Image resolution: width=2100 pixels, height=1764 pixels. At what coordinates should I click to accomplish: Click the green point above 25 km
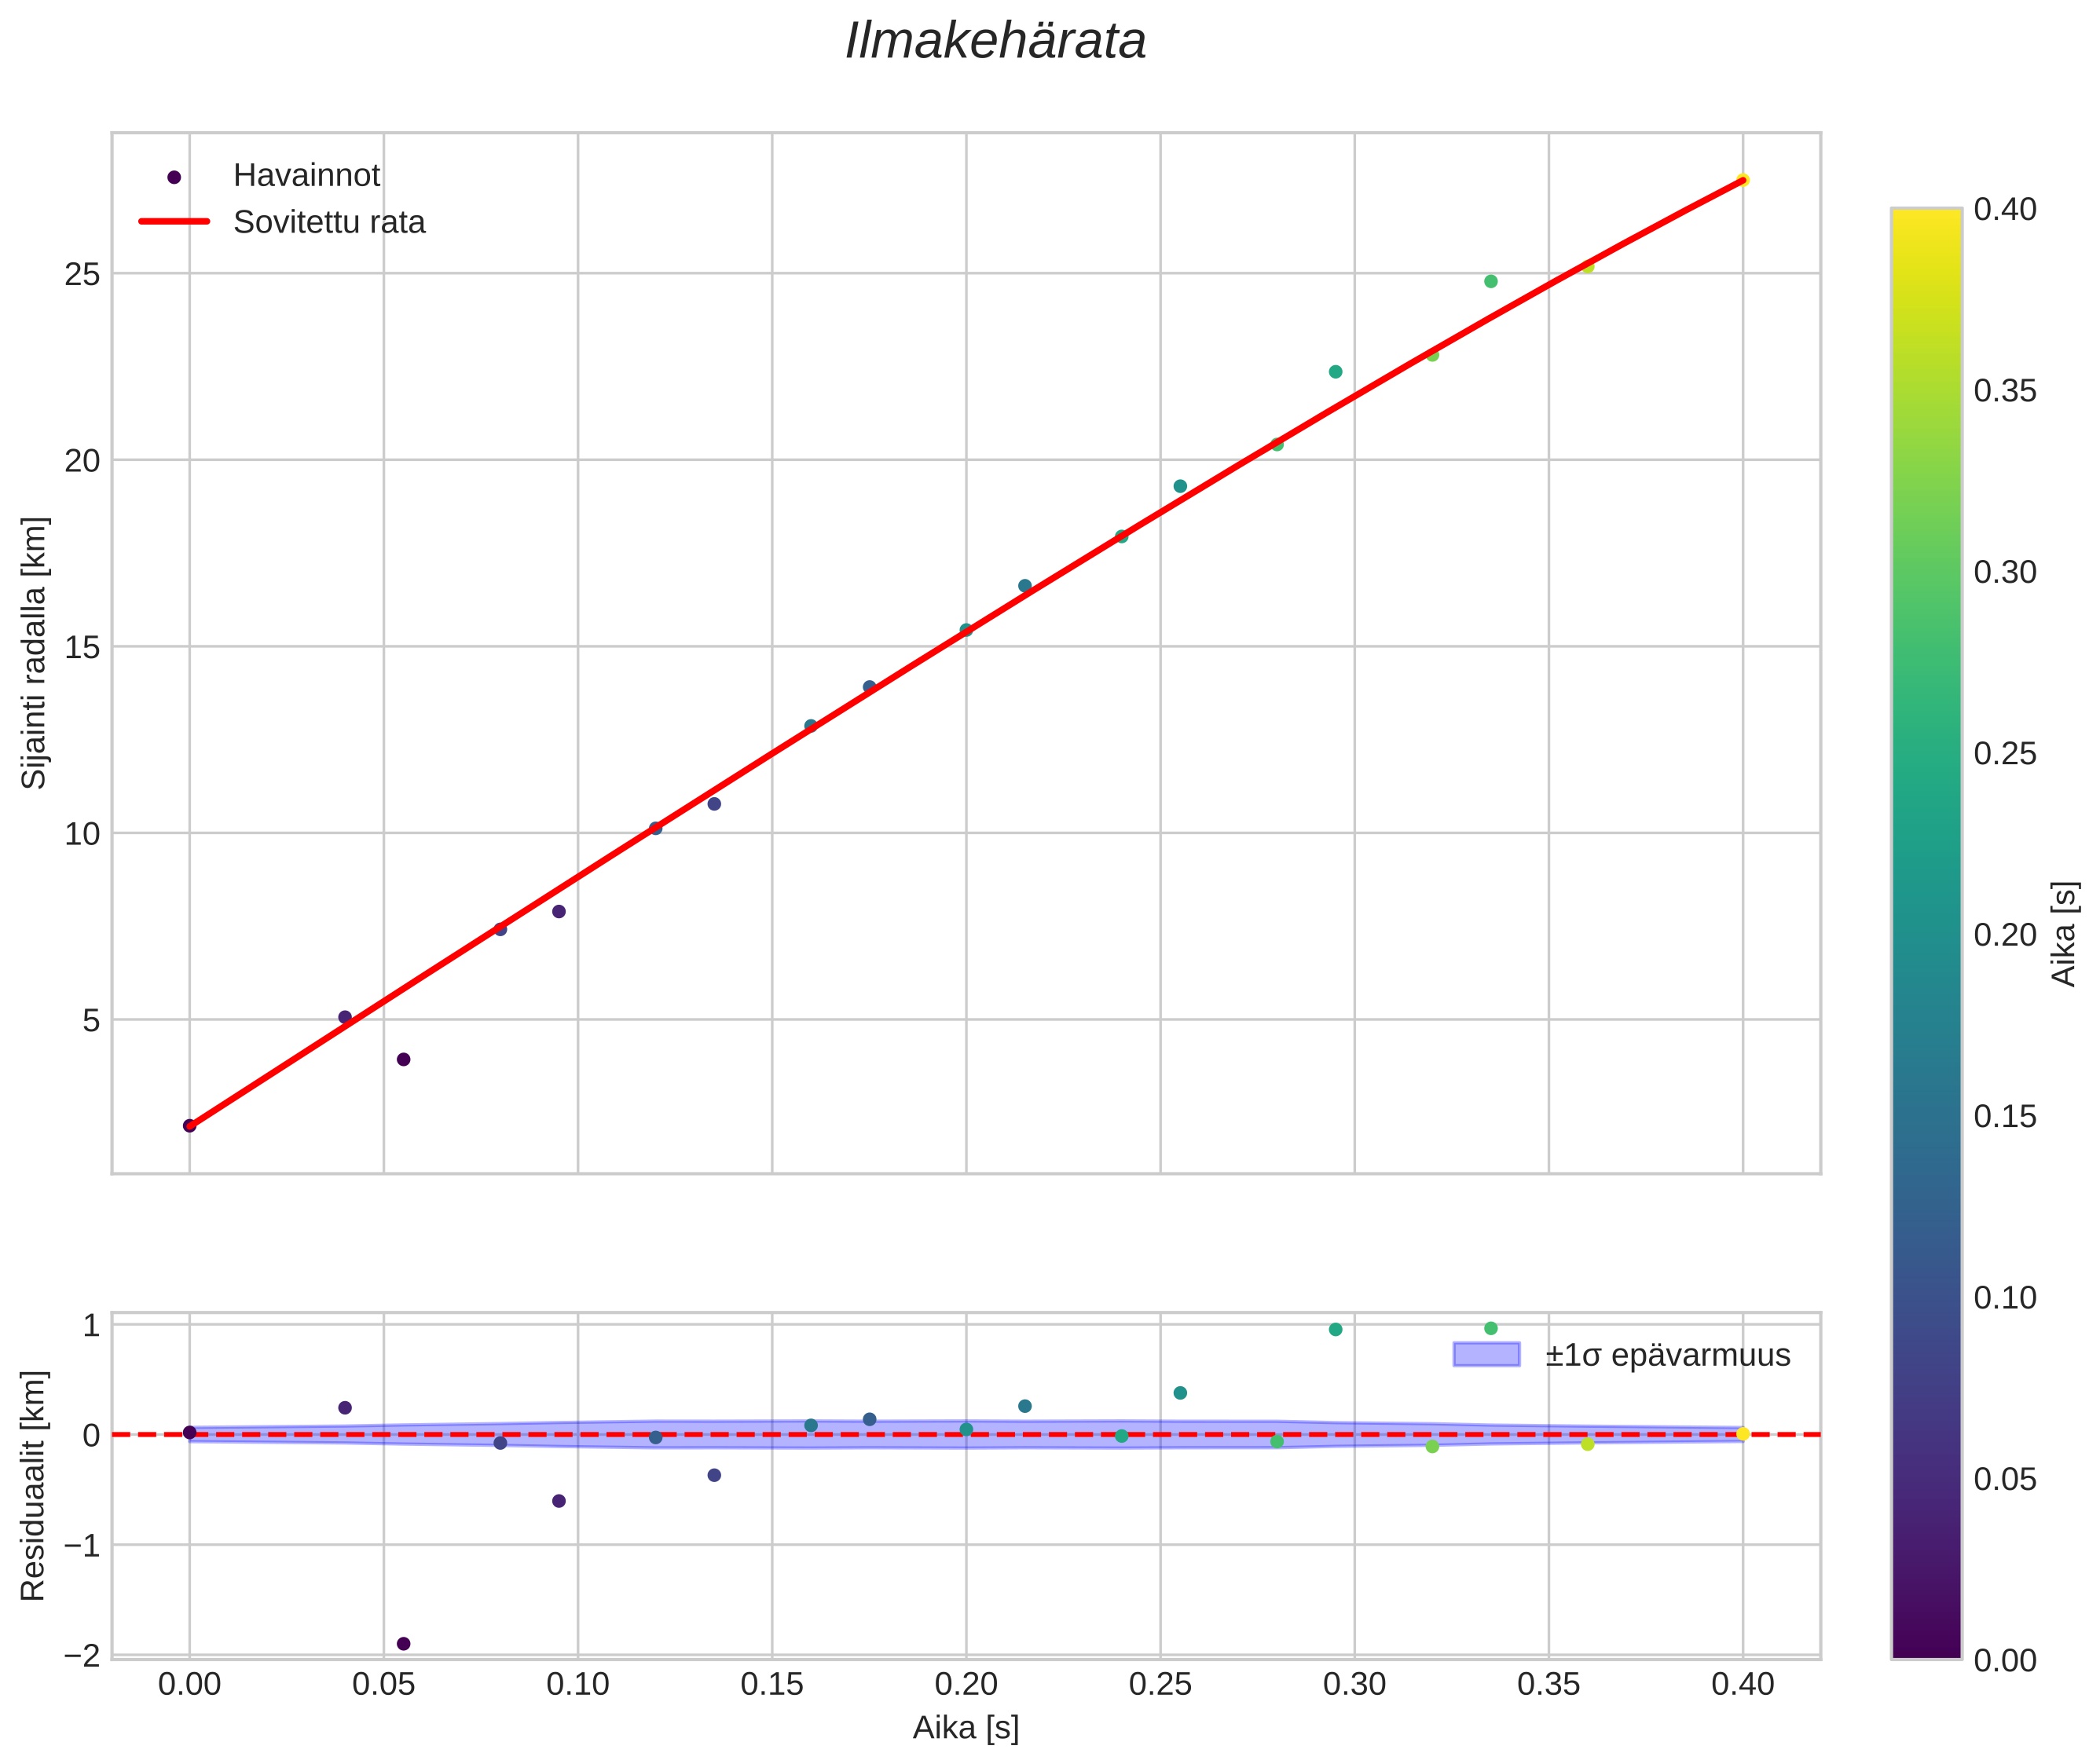[1490, 281]
